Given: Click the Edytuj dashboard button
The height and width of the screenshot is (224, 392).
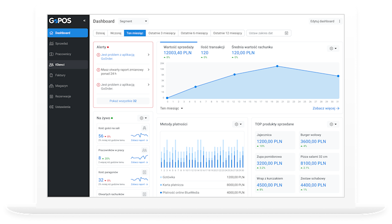Looking at the screenshot, I should pyautogui.click(x=322, y=21).
